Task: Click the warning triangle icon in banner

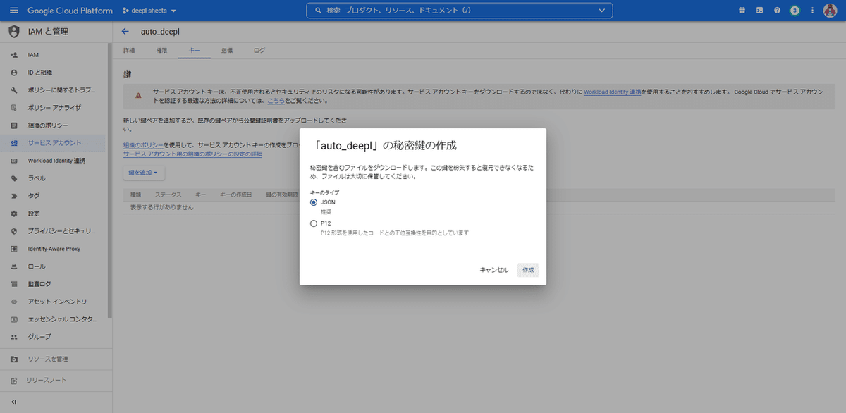Action: [139, 95]
